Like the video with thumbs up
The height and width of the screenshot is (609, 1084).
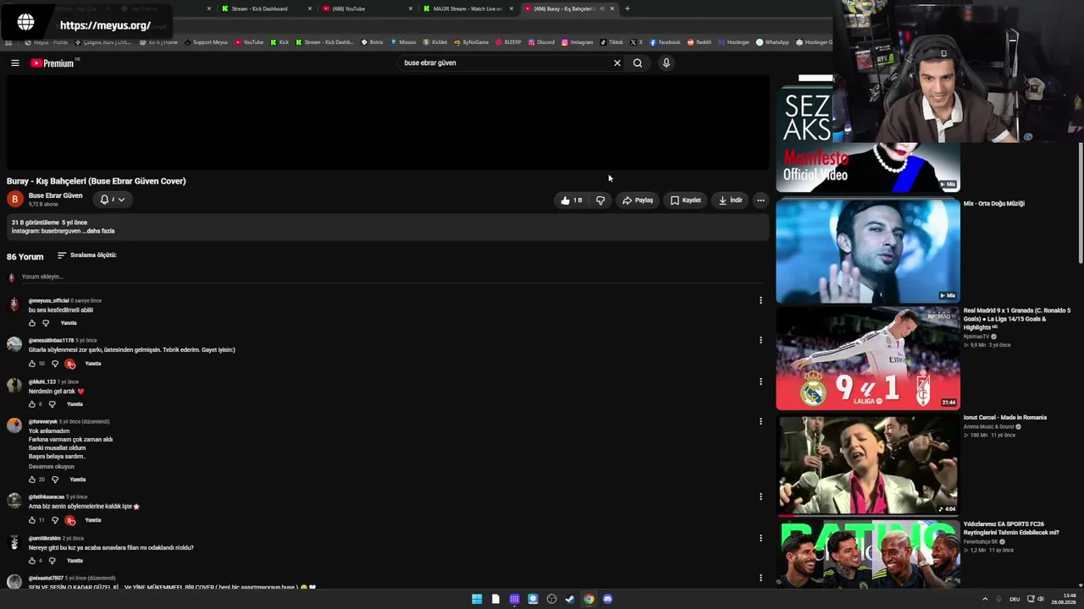[571, 200]
